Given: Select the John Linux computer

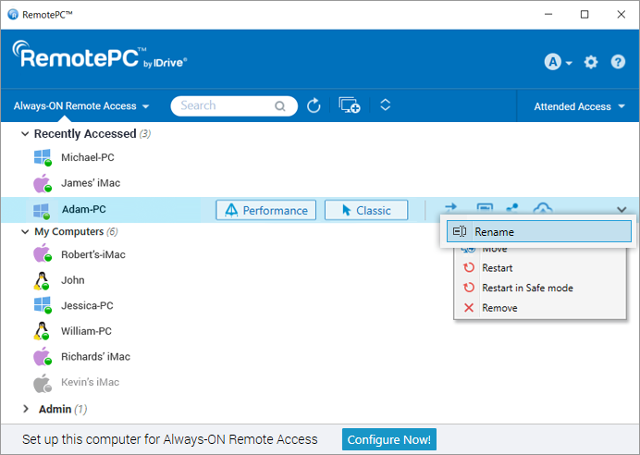Looking at the screenshot, I should pos(73,280).
